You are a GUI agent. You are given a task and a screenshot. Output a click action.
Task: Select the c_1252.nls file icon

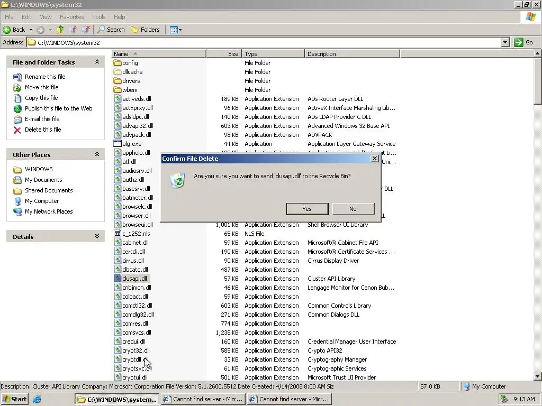coord(118,233)
